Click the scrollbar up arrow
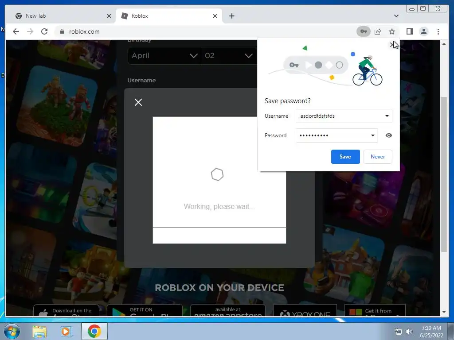Viewport: 454px width, 340px height. [x=444, y=44]
